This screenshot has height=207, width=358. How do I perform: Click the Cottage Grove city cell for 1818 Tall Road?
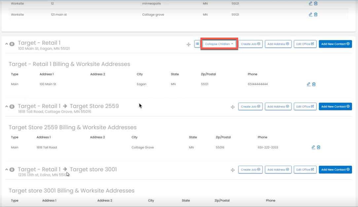142,147
